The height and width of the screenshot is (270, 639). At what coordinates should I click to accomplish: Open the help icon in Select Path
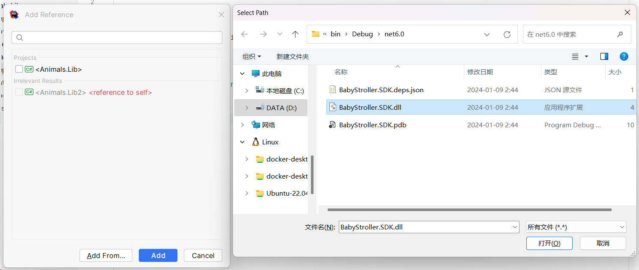click(x=624, y=56)
